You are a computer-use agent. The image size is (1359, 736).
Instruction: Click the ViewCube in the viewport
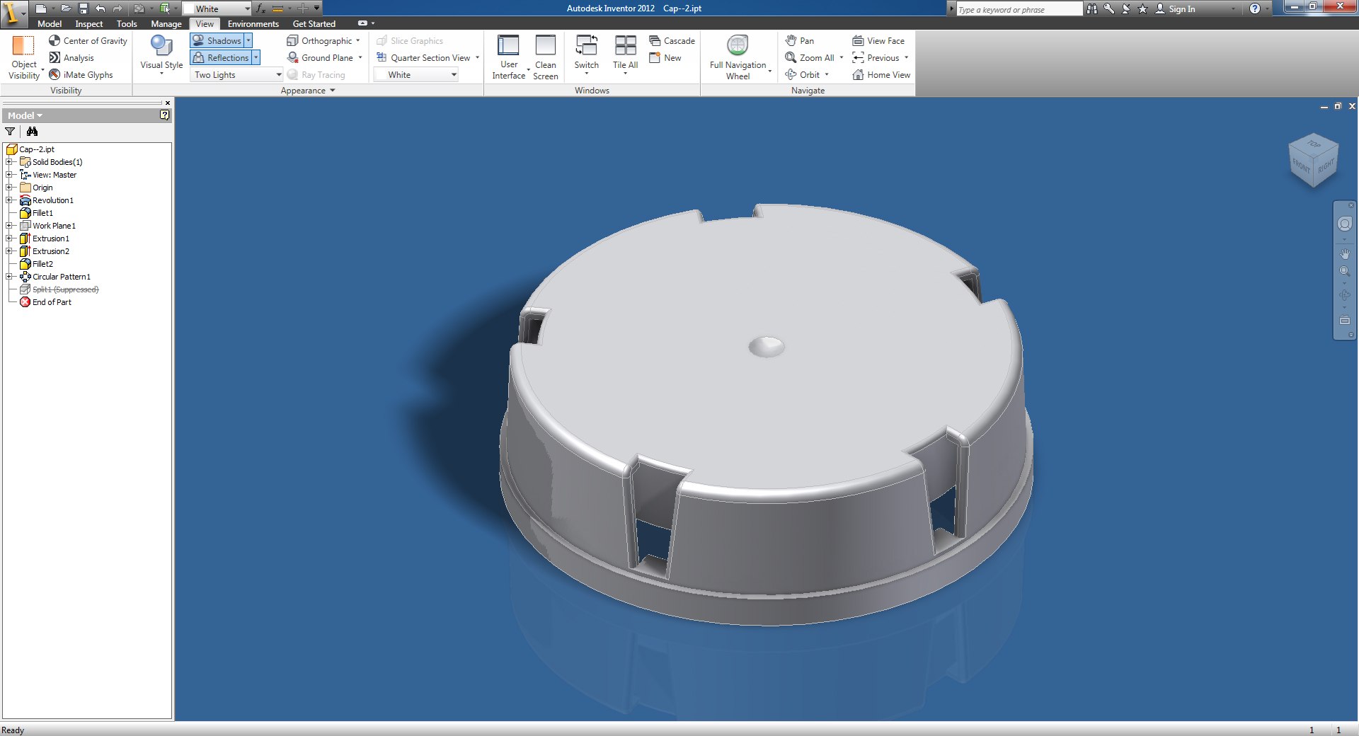click(x=1314, y=161)
